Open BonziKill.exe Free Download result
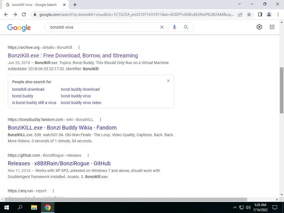This screenshot has width=284, height=213. click(x=73, y=55)
